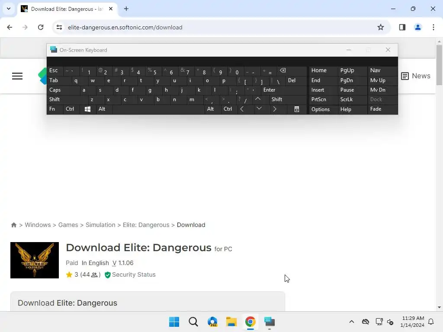Go to Elite: Dangerous breadcrumb link
This screenshot has height=332, width=443.
[x=146, y=225]
